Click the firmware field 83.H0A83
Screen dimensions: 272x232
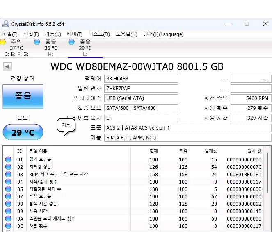(141, 79)
